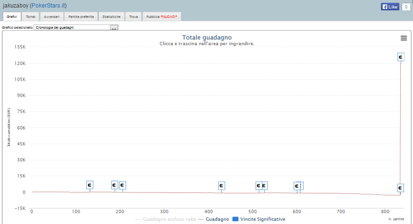Open the chart hamburger menu
Screen dimensions: 413x224
tap(404, 38)
